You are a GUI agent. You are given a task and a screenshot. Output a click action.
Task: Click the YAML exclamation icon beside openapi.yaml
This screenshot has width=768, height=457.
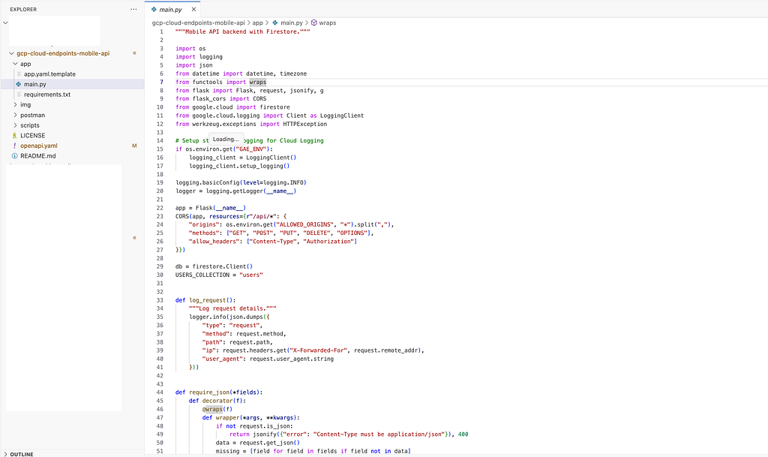15,146
